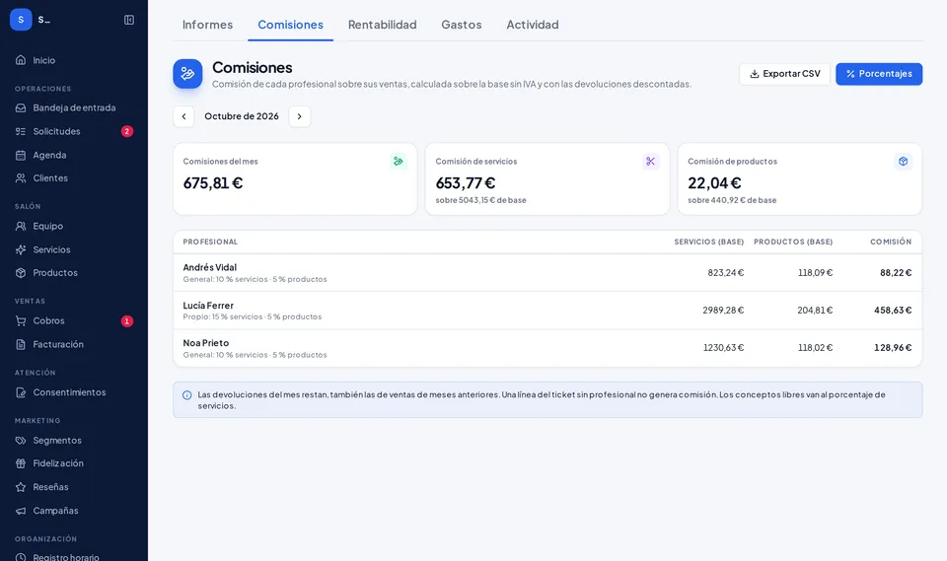Image resolution: width=947 pixels, height=561 pixels.
Task: Click the Lucía Ferrer name
Action: pyautogui.click(x=208, y=306)
